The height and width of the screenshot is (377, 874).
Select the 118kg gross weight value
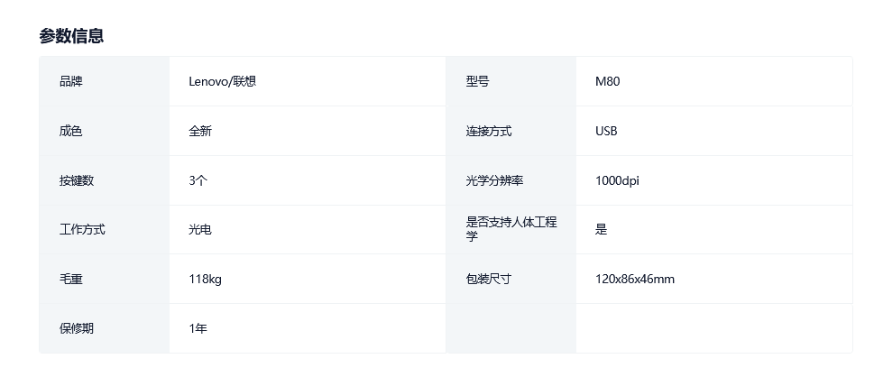tap(206, 279)
